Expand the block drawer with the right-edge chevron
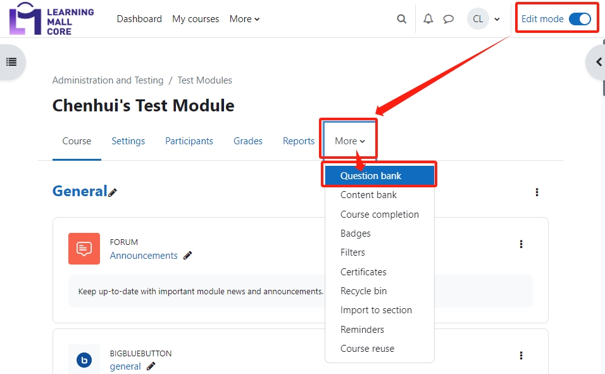Image resolution: width=605 pixels, height=374 pixels. coord(597,61)
